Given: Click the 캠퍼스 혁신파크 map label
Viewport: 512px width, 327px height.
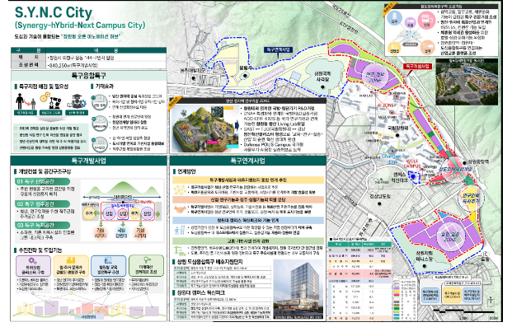Looking at the screenshot, I should pyautogui.click(x=401, y=178).
